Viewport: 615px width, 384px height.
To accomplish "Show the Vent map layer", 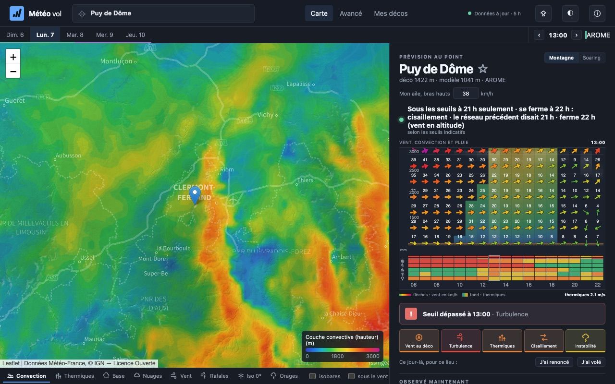I will (x=181, y=376).
